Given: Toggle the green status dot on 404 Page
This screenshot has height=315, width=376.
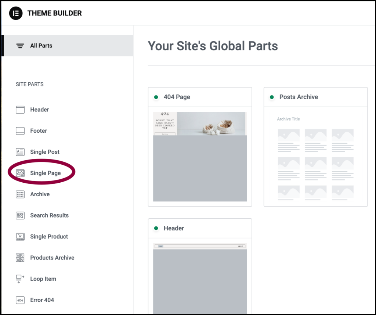Looking at the screenshot, I should pos(156,97).
